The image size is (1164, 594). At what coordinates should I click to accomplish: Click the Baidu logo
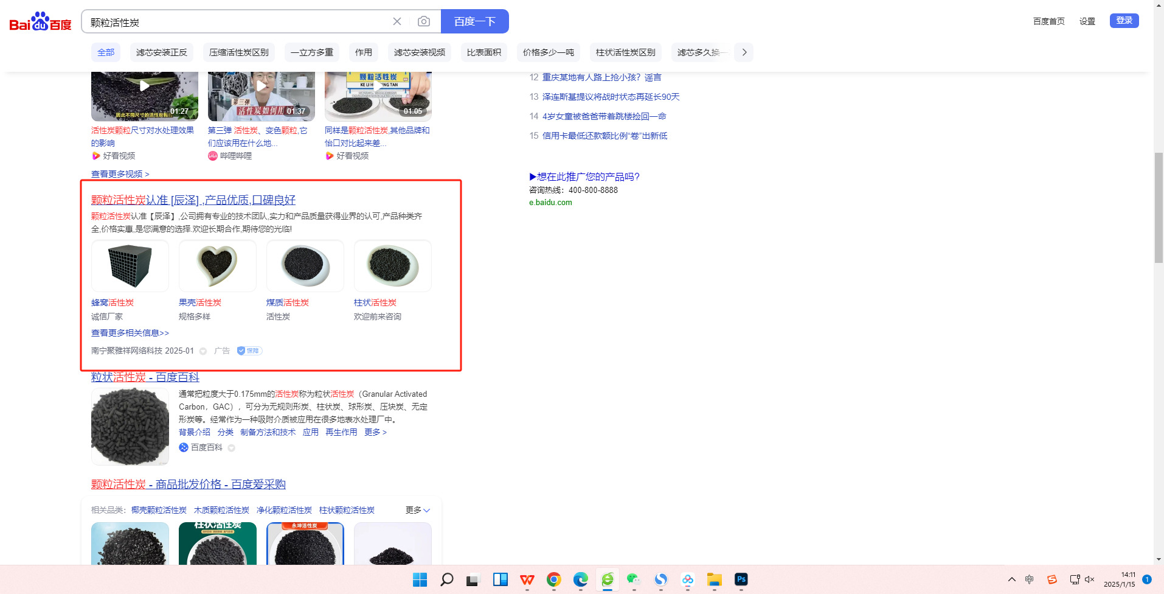[x=40, y=22]
